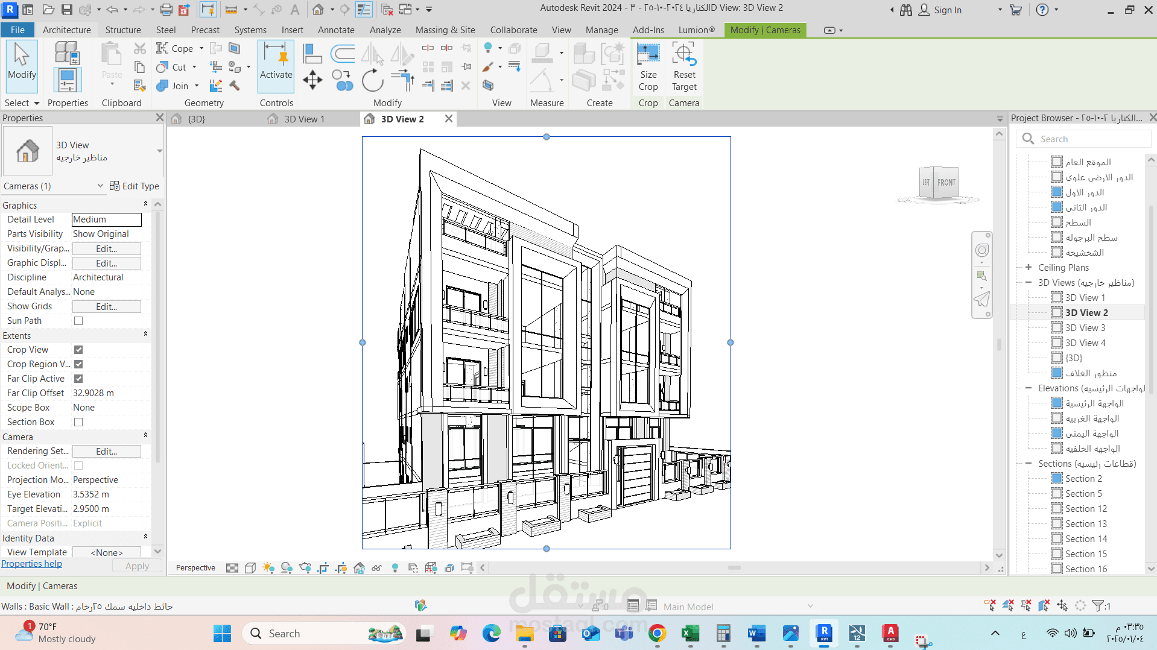Open the Properties help link
Image resolution: width=1157 pixels, height=650 pixels.
point(32,564)
